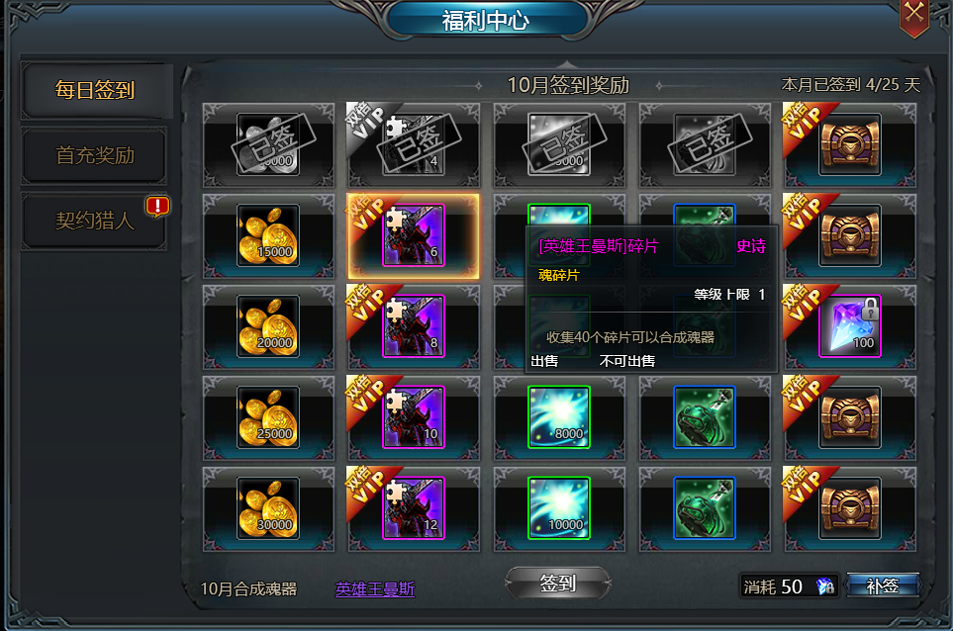Open the 契约猎人 tab

[95, 221]
